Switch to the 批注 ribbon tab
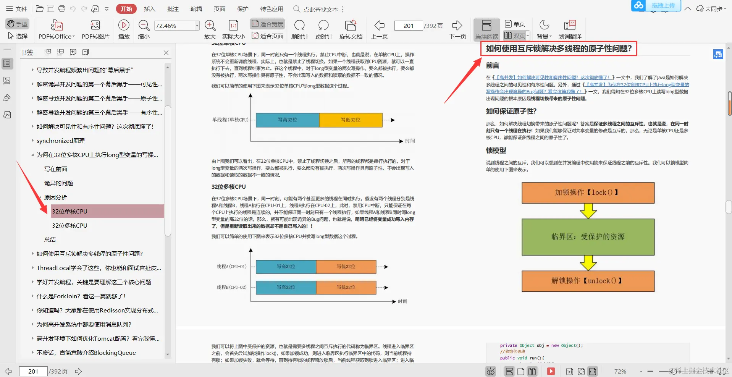The image size is (732, 377). click(x=173, y=9)
